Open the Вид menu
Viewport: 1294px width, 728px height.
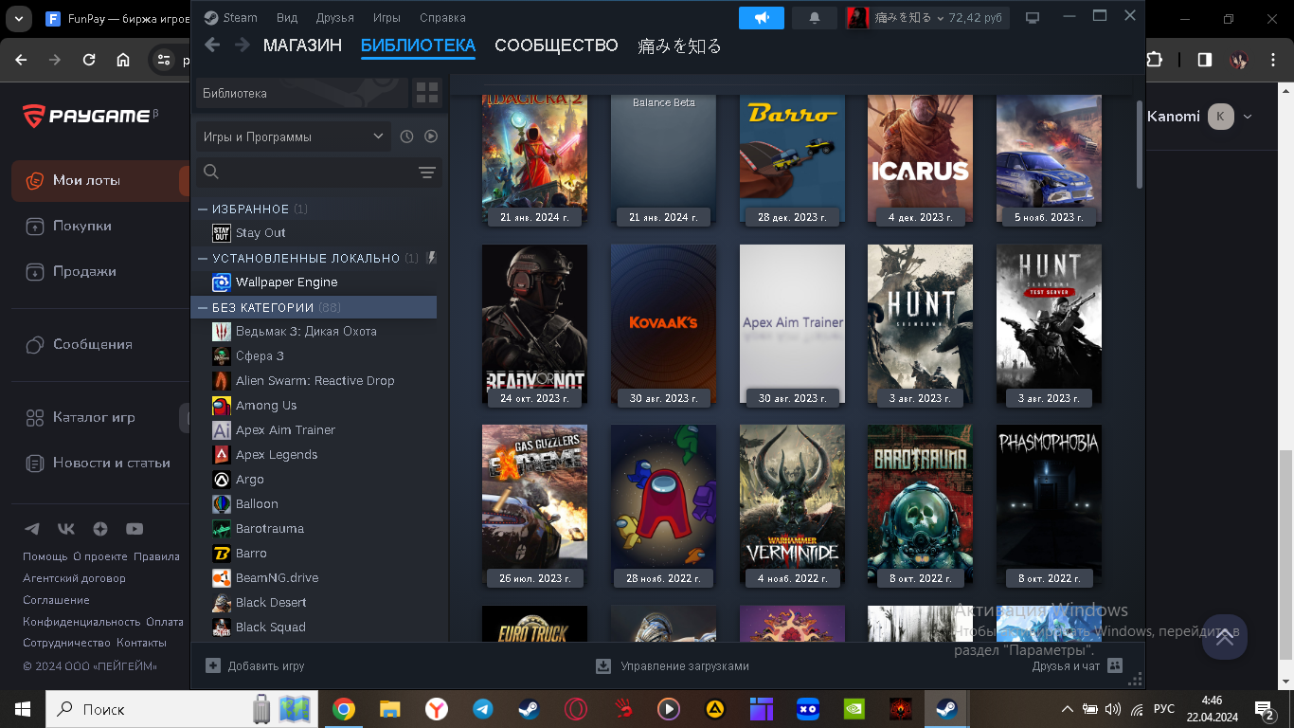pos(287,17)
